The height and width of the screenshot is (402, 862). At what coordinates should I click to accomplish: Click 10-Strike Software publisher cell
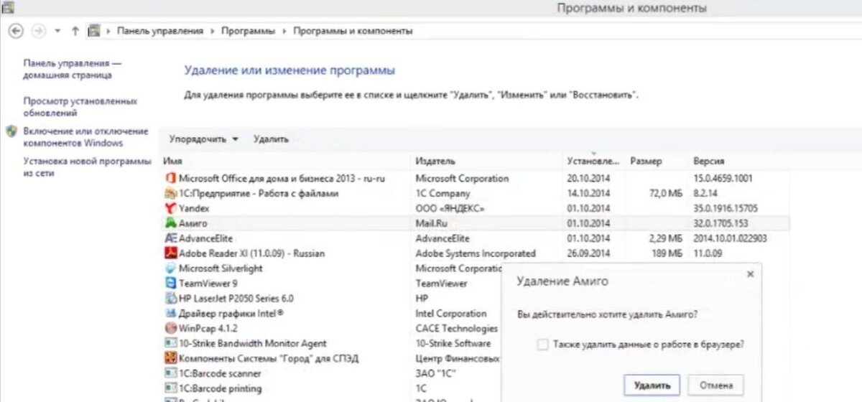(453, 344)
